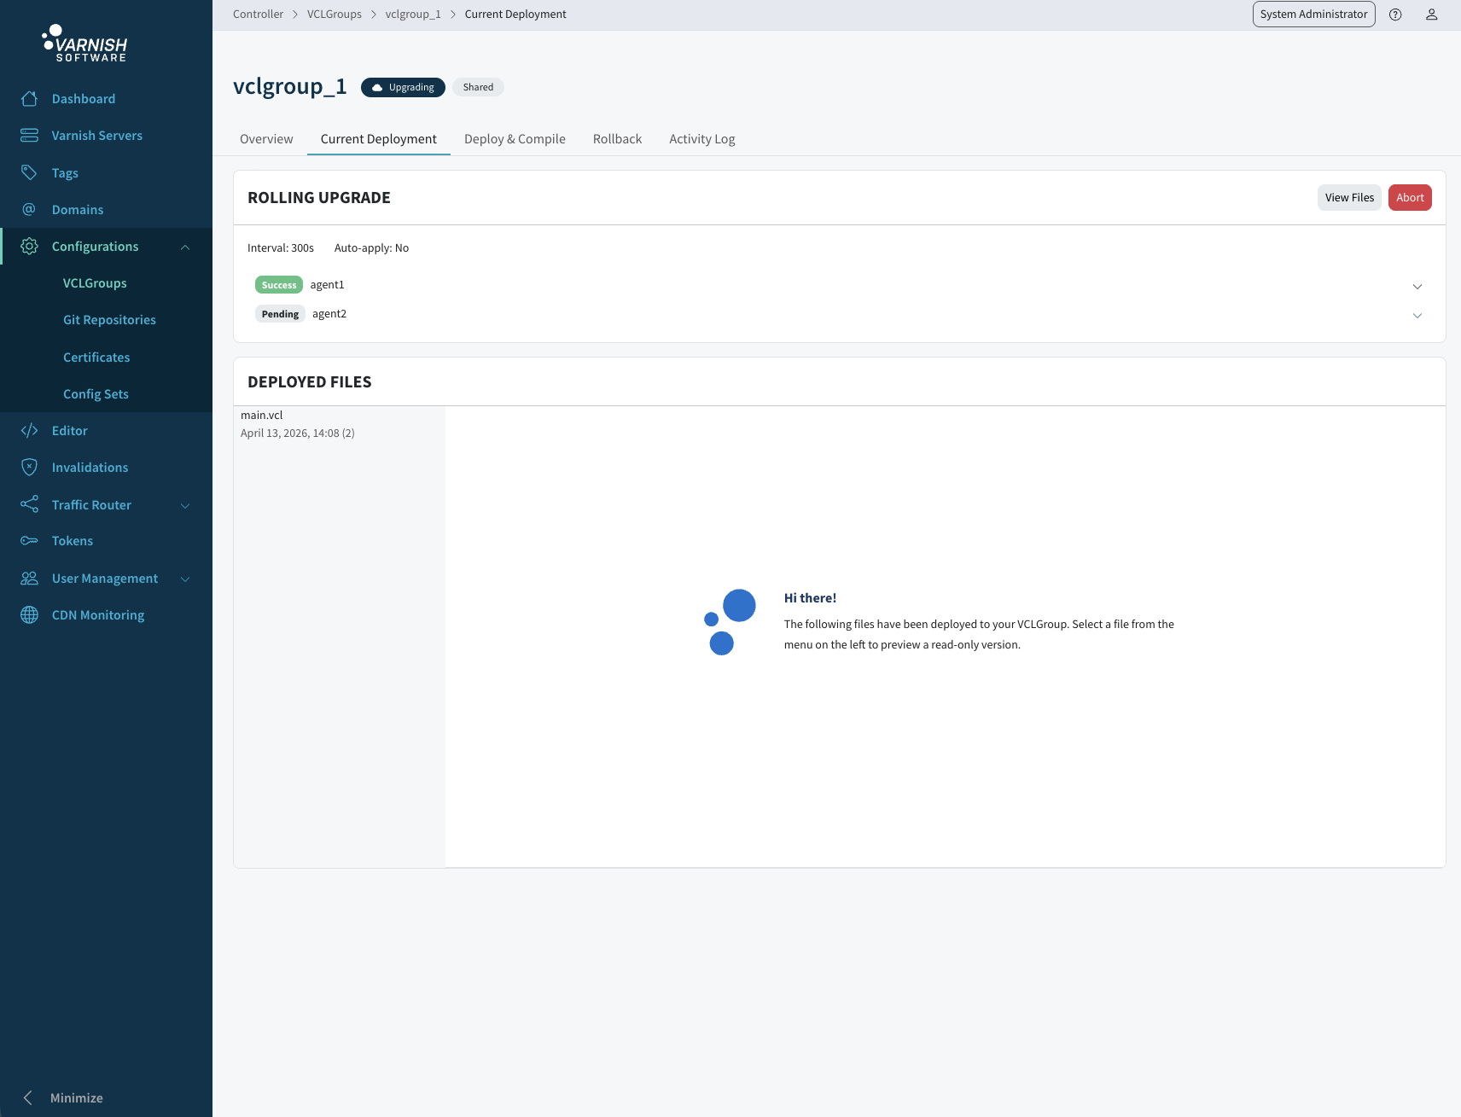
Task: Select main.vcl in Deployed Files
Action: pos(298,423)
